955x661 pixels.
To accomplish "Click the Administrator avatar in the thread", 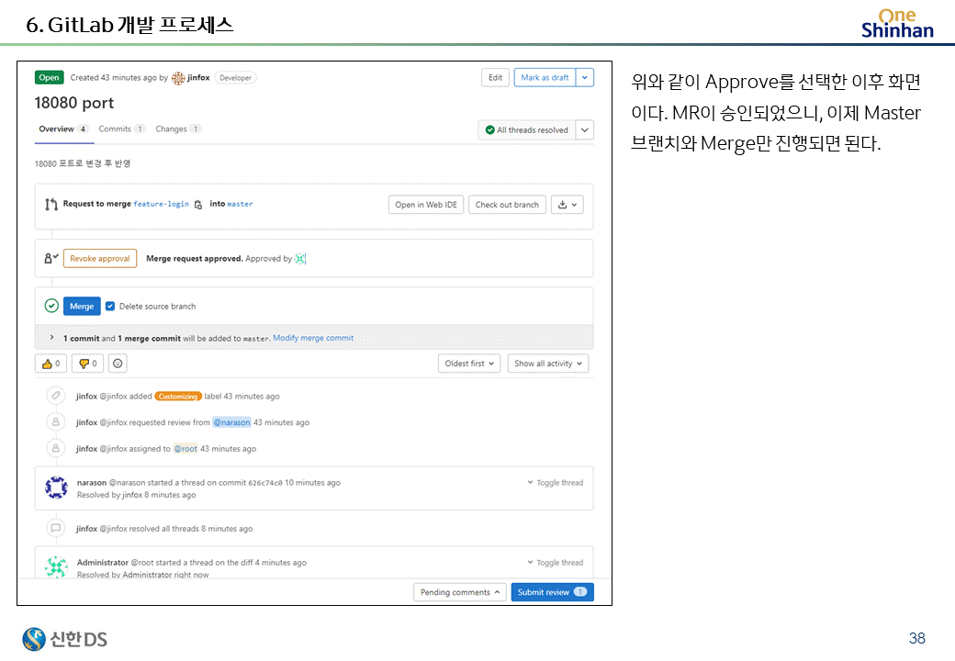I will (x=57, y=566).
